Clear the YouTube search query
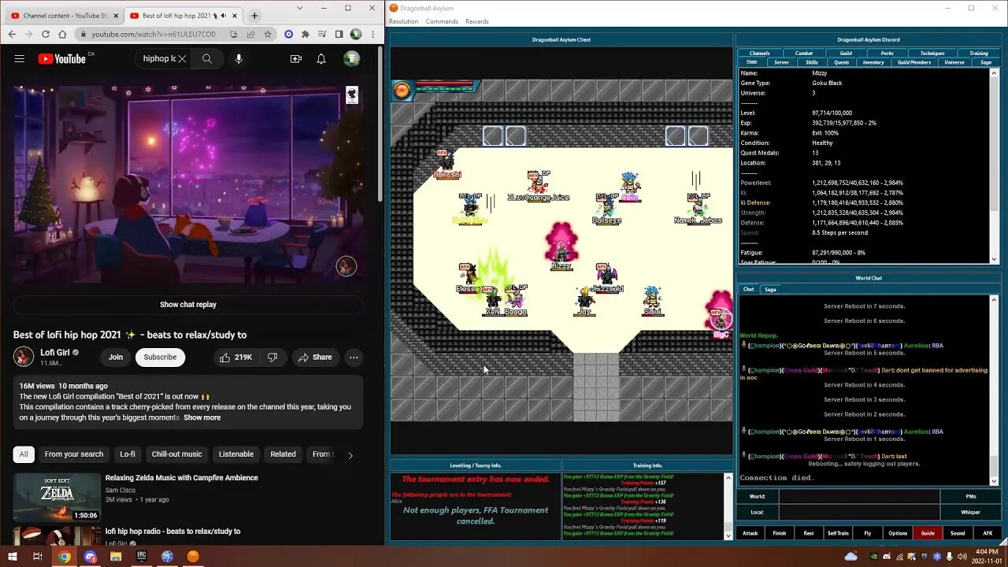1008x567 pixels. [182, 58]
